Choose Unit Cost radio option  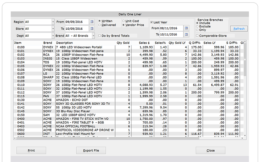[123, 21]
